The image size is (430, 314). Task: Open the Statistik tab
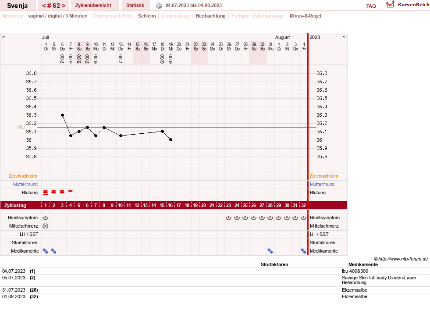135,5
